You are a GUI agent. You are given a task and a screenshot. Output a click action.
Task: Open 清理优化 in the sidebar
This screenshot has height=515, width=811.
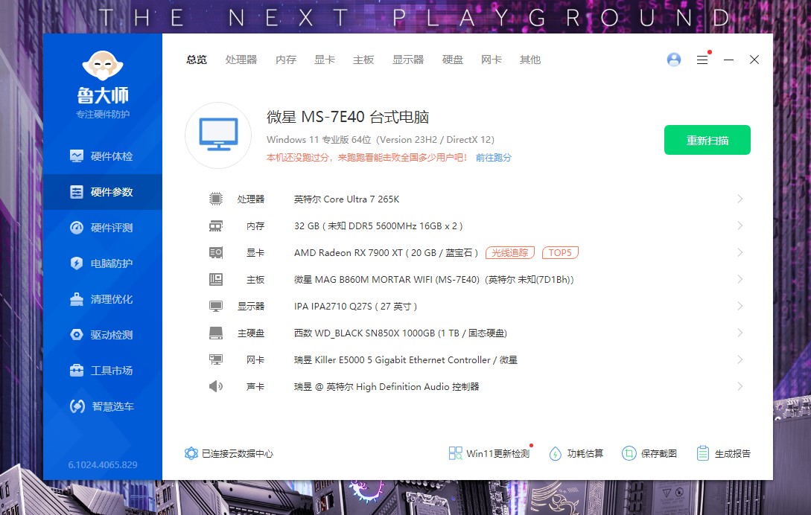pos(103,299)
